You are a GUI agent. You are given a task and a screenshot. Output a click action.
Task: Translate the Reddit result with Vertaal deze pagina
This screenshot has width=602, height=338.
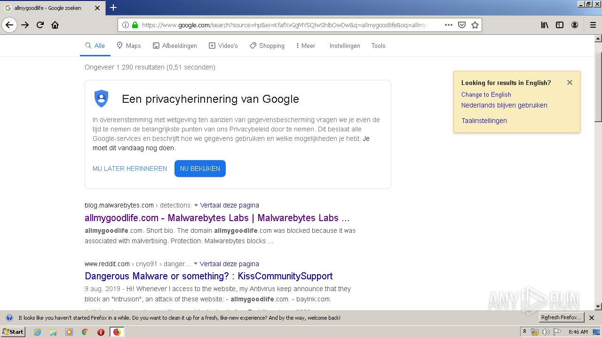(x=230, y=264)
